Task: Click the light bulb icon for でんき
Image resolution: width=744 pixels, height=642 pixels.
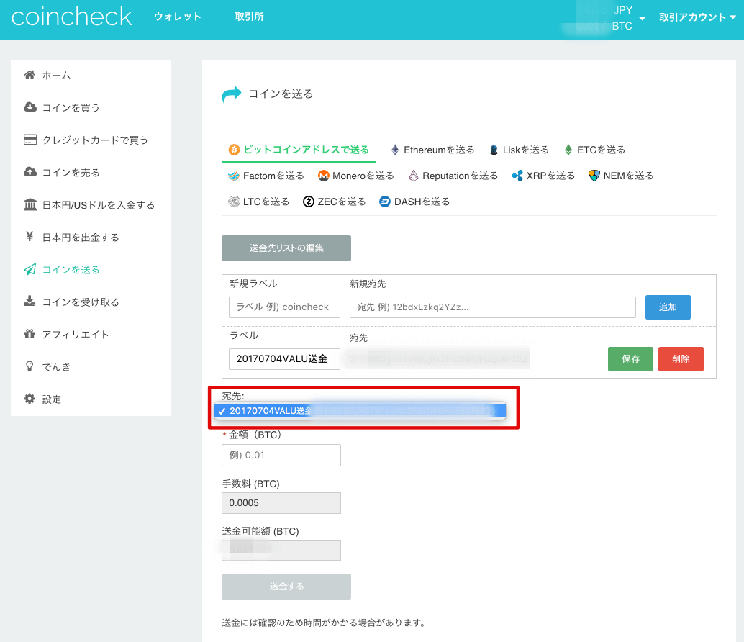Action: (x=30, y=366)
